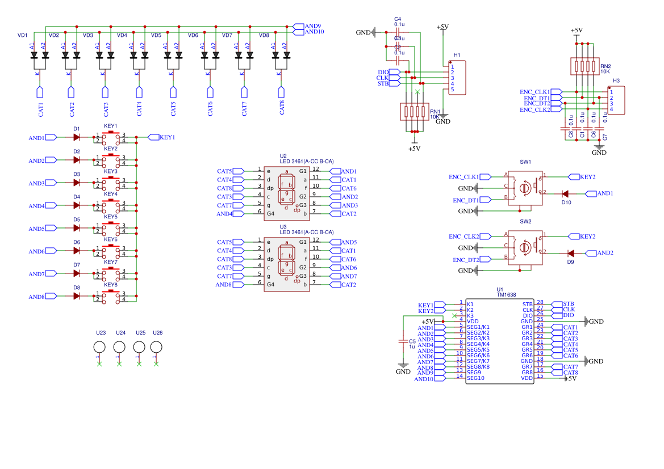Select the H3 four-pin header
664x469 pixels.
pos(616,100)
